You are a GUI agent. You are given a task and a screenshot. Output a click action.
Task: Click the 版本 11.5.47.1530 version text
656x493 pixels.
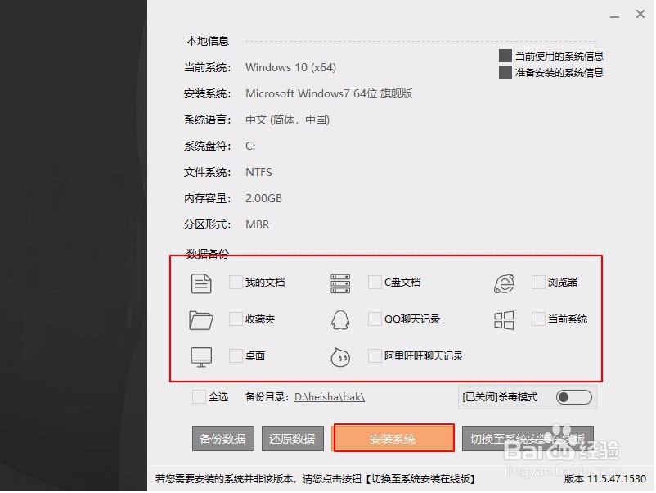[x=605, y=479]
